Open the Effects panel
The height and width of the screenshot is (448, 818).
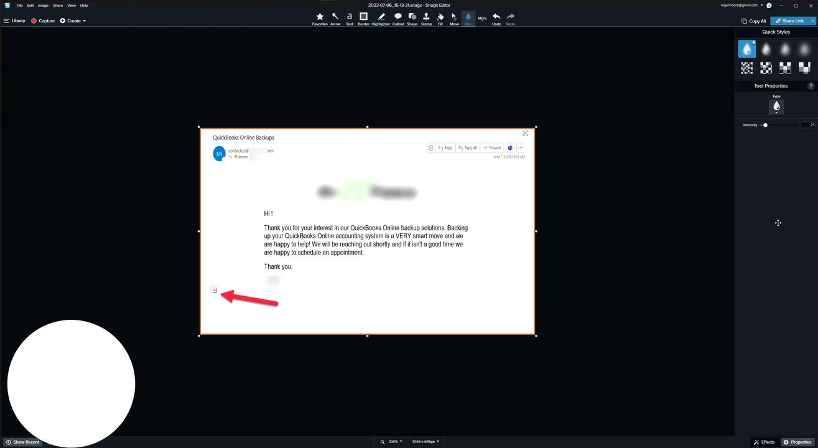[x=765, y=442]
